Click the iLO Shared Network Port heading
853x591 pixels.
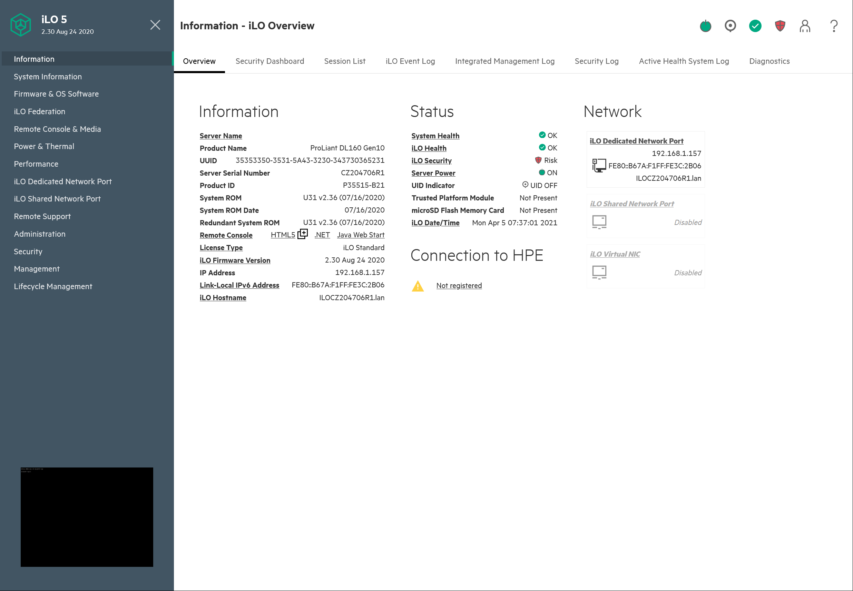click(x=631, y=204)
